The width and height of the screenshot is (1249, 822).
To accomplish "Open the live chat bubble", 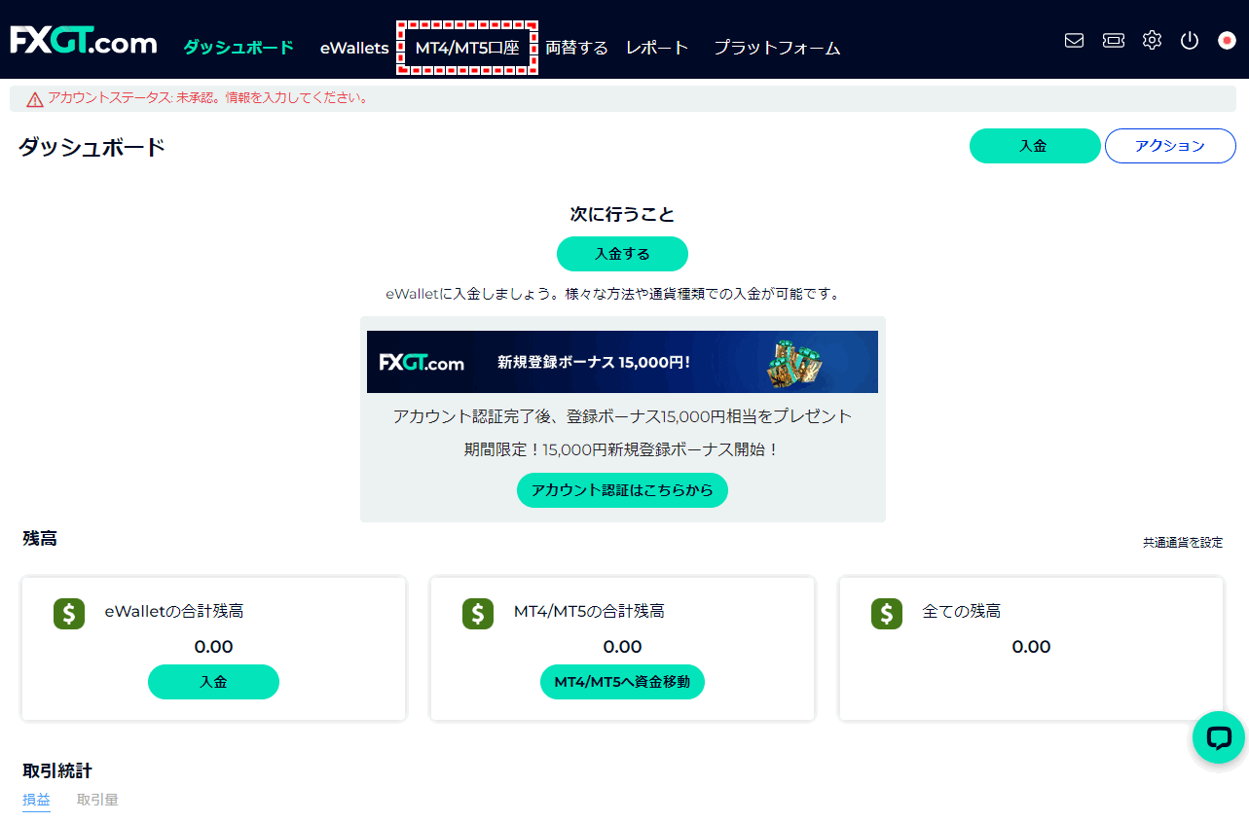I will pos(1219,737).
